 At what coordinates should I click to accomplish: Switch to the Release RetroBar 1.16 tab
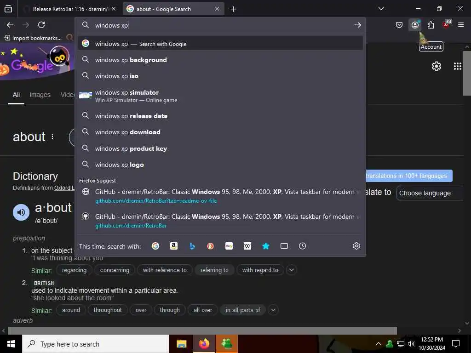[70, 9]
